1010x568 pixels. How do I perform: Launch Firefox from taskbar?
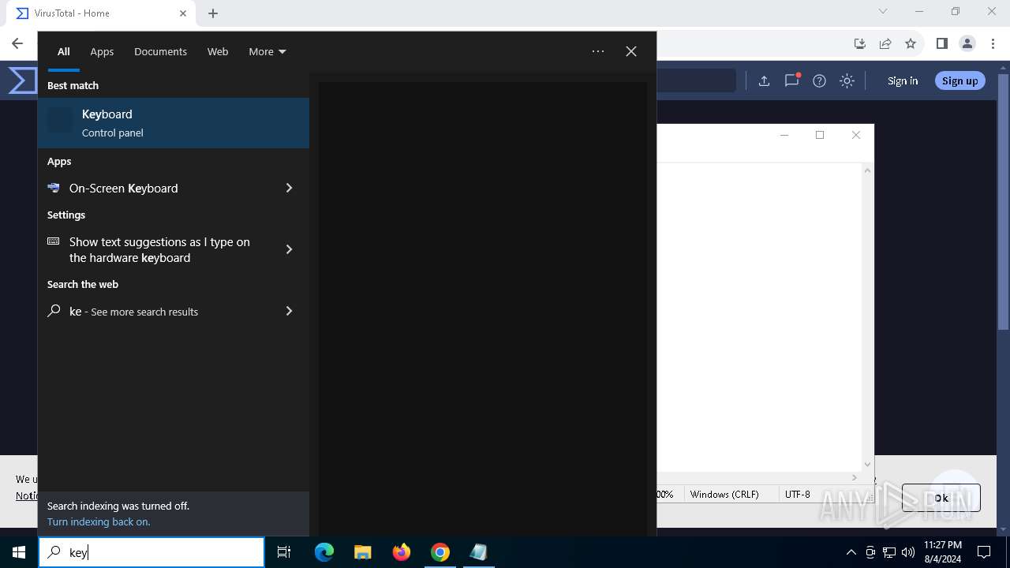(x=402, y=552)
